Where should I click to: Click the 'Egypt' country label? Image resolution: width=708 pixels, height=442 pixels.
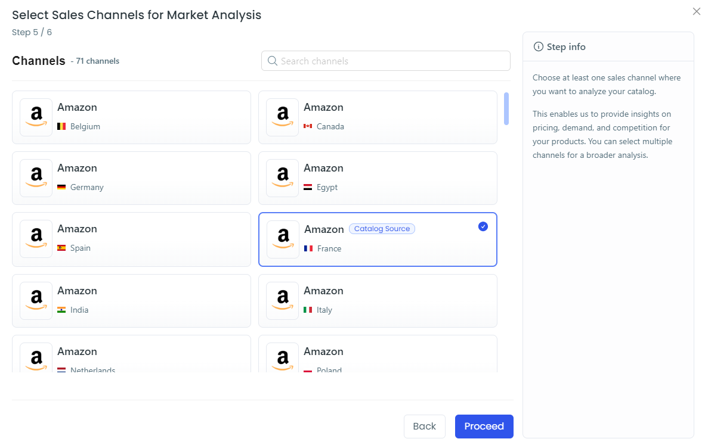tap(327, 187)
